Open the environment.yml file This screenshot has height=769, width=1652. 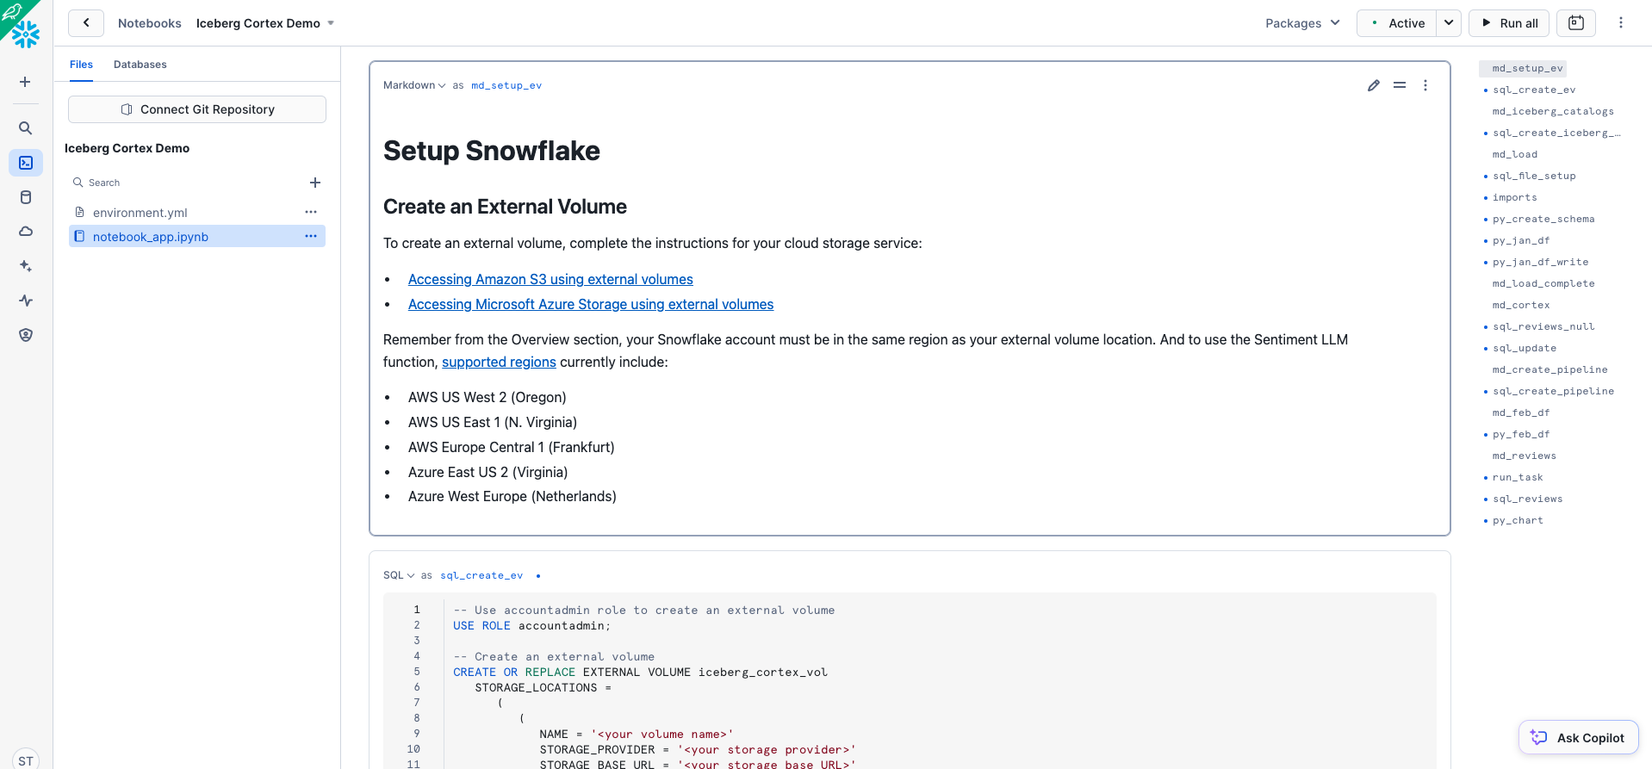pos(140,213)
